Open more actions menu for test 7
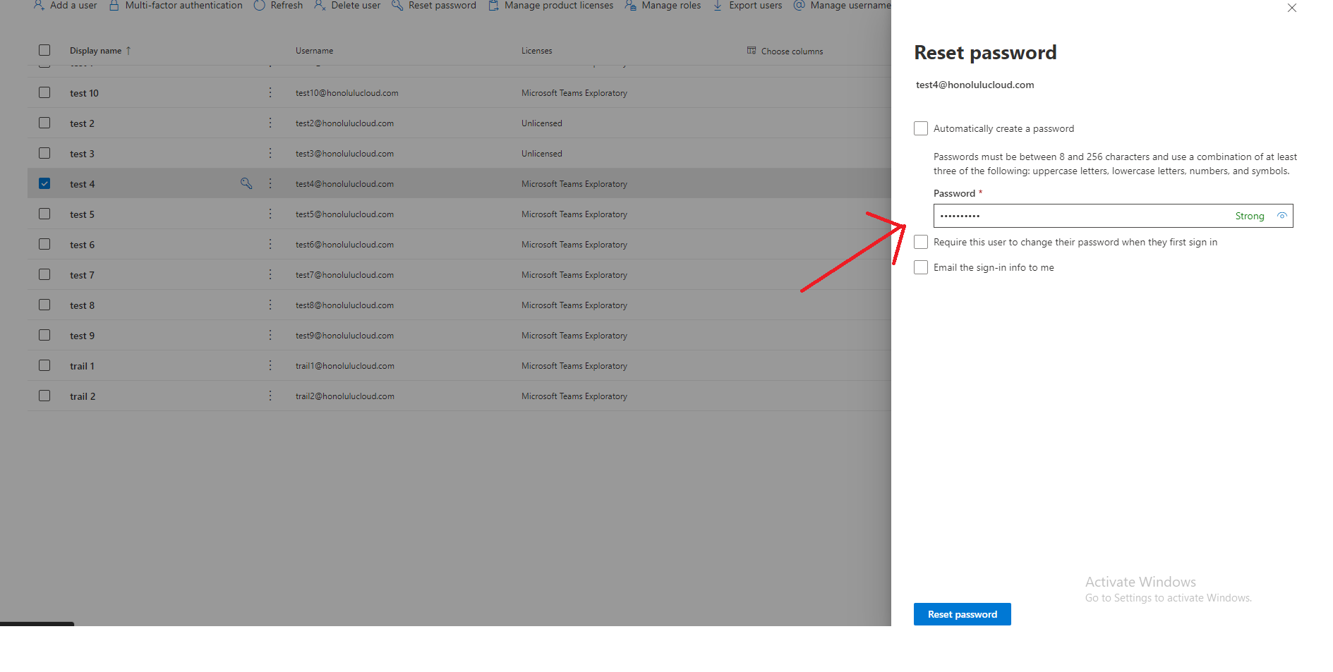 pos(270,274)
